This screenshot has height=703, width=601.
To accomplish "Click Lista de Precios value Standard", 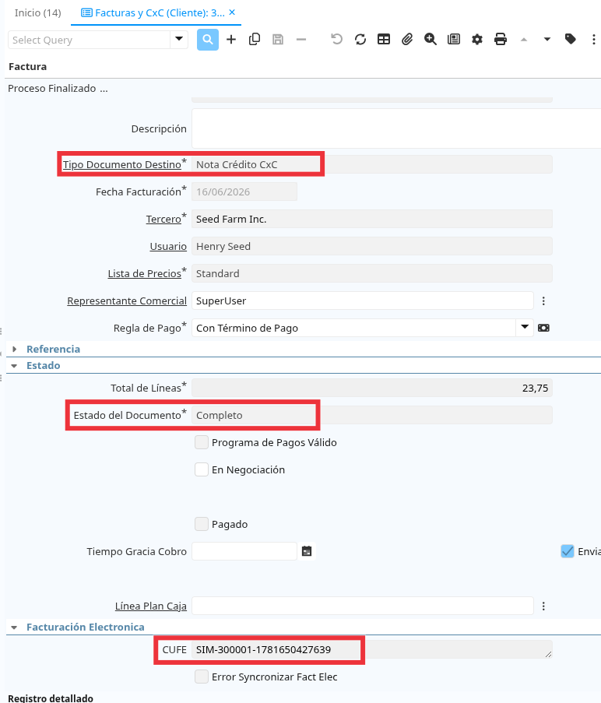I will [372, 273].
